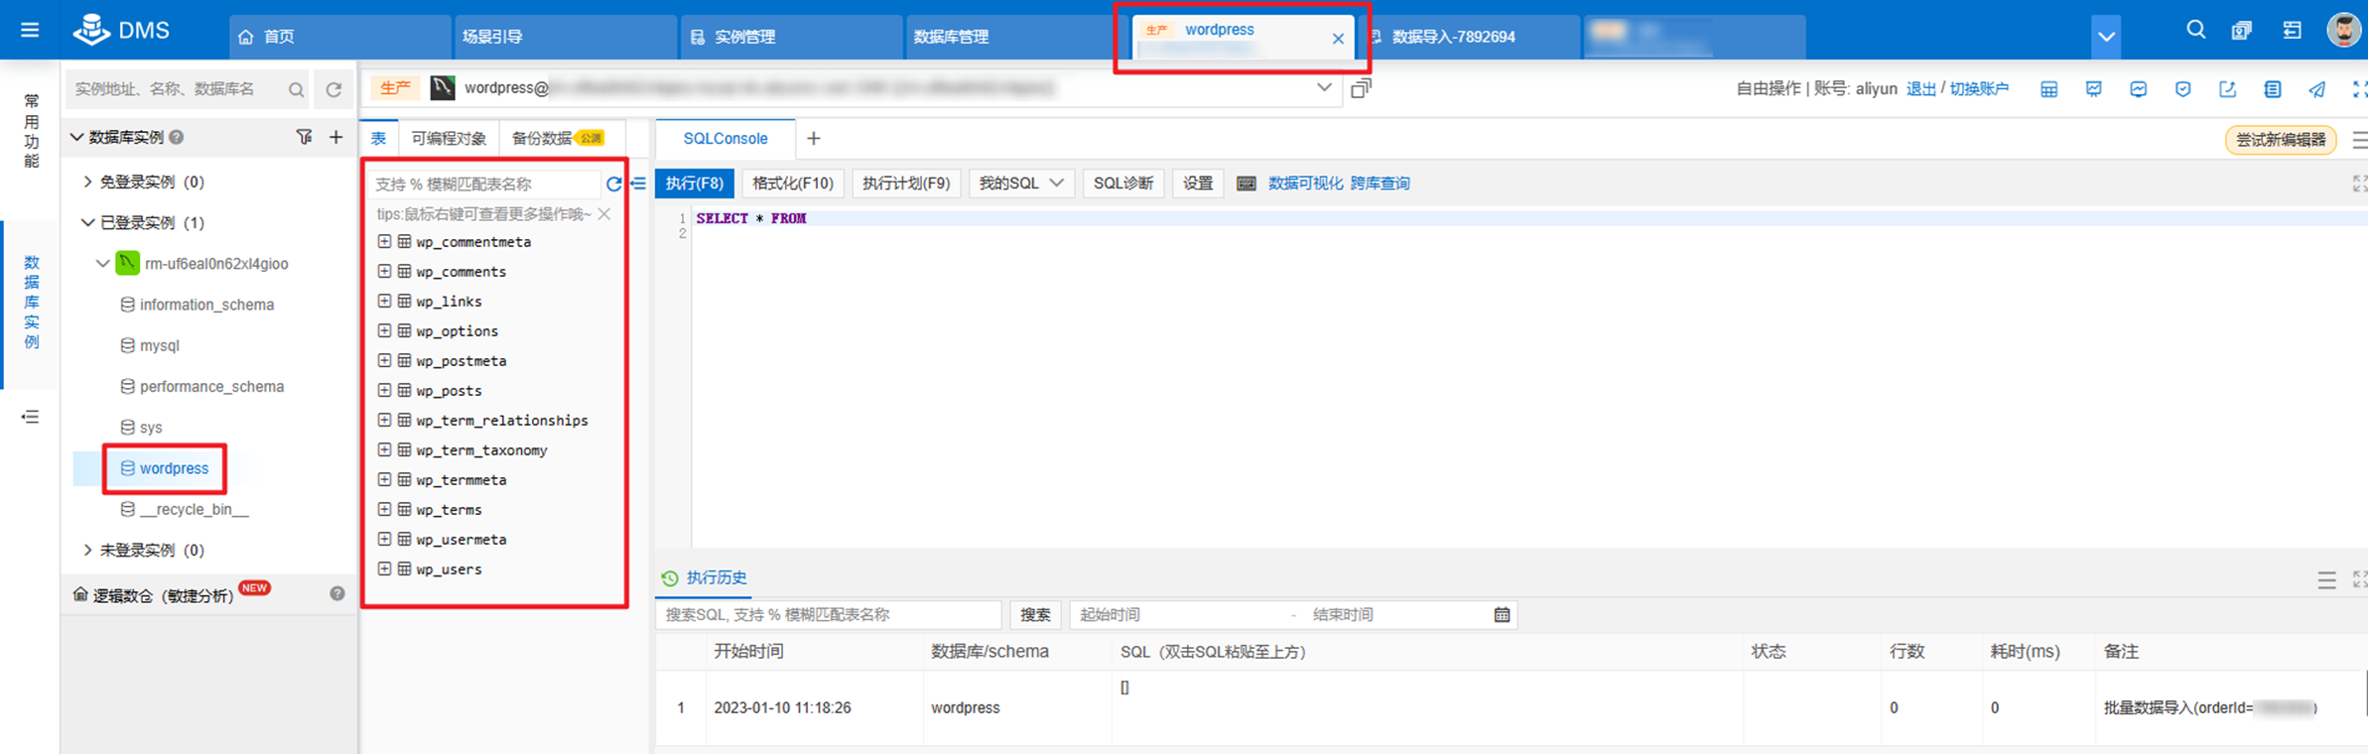Screen dimensions: 2368x754
Task: Click the 执行(F8) button
Action: [695, 184]
